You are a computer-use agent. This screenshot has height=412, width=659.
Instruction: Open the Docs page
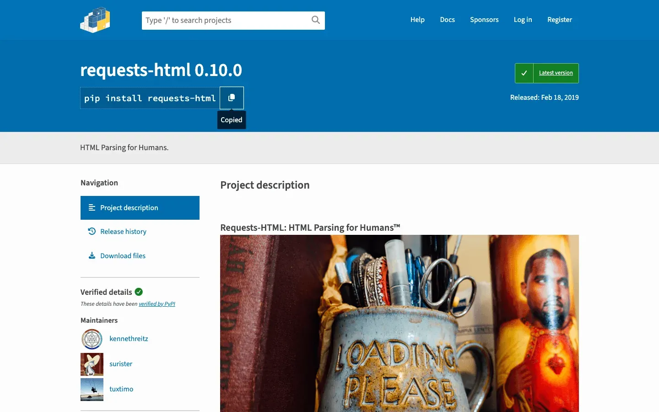(x=447, y=20)
